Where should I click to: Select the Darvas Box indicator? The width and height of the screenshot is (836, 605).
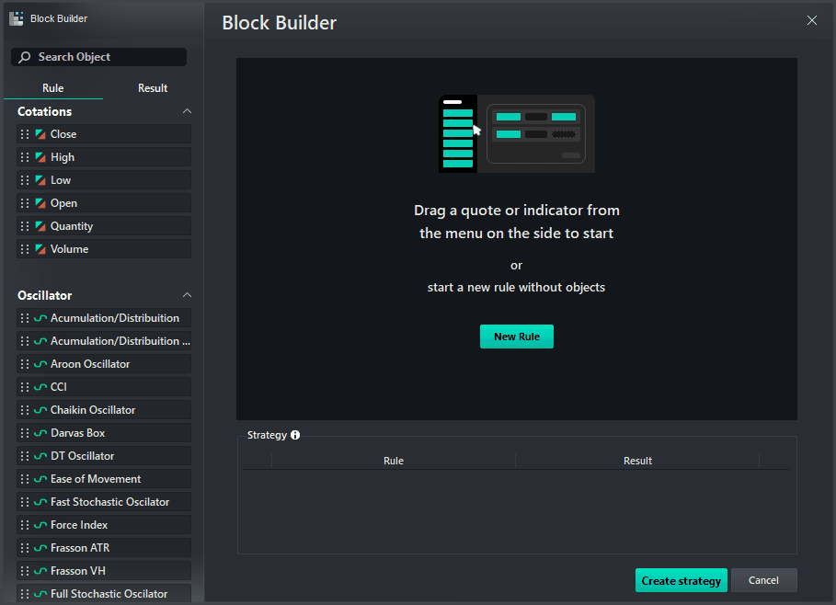(x=104, y=433)
